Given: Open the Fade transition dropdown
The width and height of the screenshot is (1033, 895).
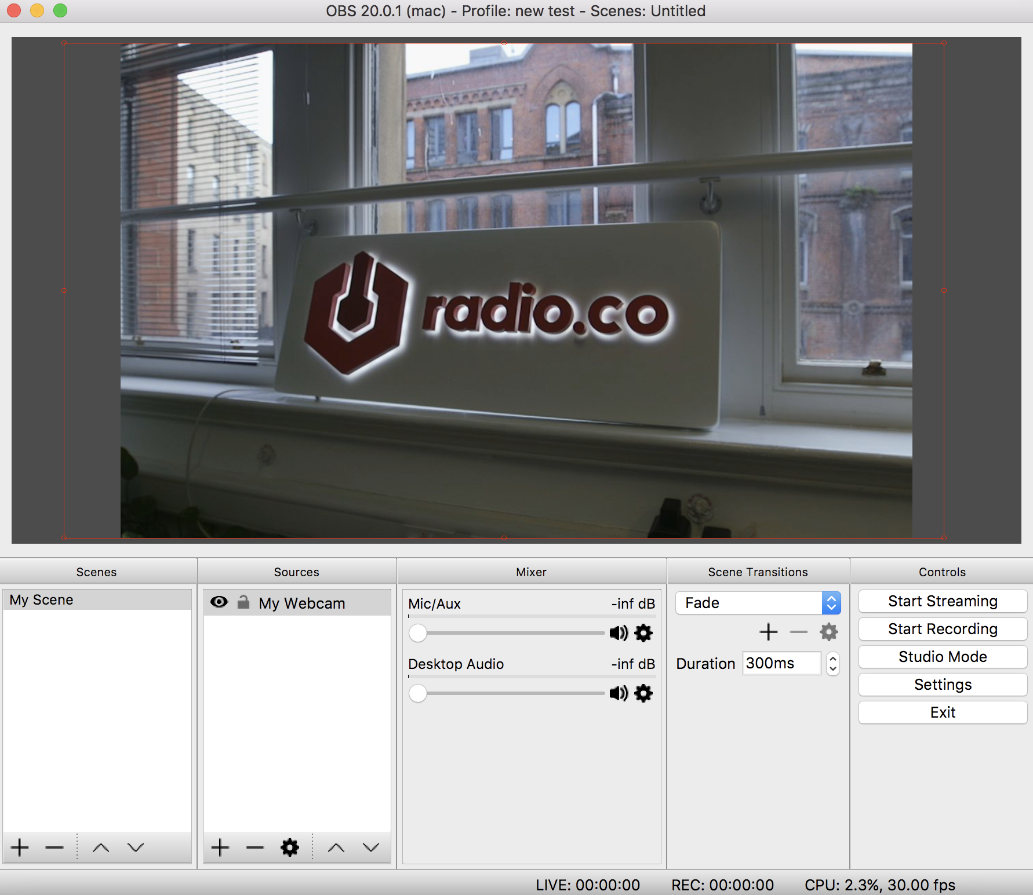Looking at the screenshot, I should [758, 603].
